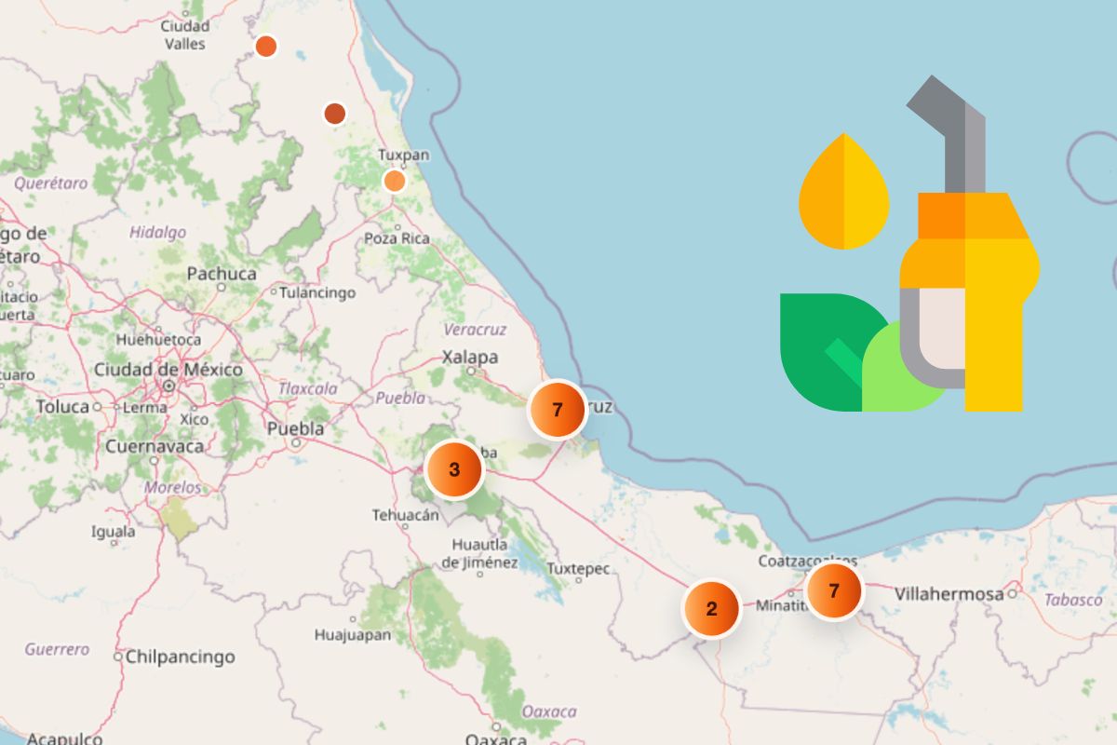Click the italic Veracruz state label
This screenshot has height=745, width=1117.
474,331
